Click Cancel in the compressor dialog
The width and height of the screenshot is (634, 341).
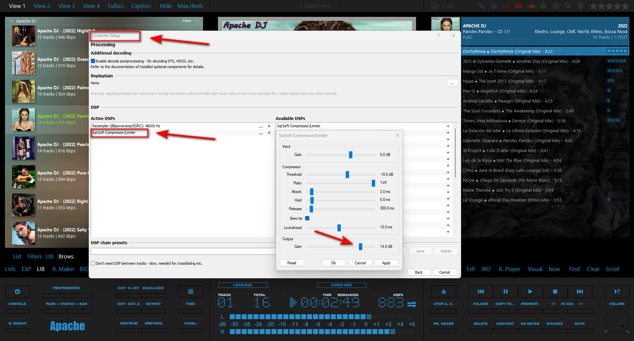pos(360,263)
